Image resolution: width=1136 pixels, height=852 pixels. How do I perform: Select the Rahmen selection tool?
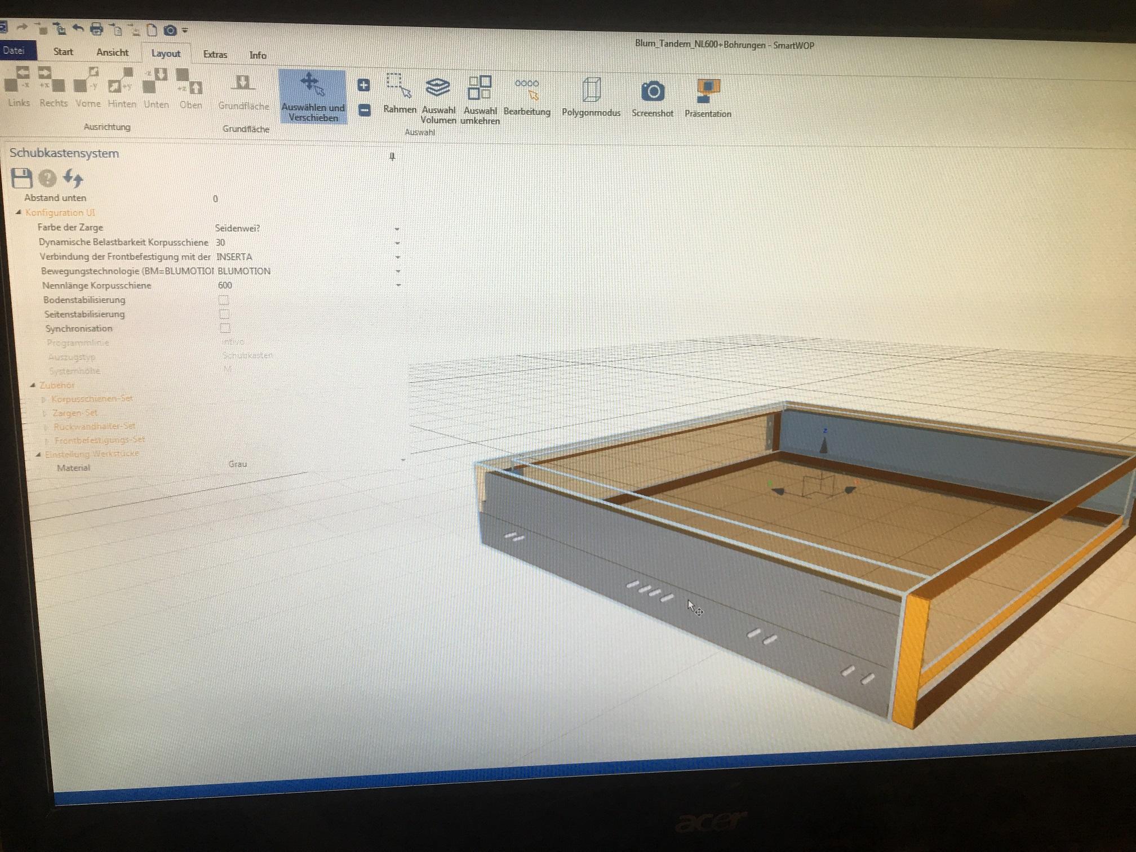click(x=400, y=94)
